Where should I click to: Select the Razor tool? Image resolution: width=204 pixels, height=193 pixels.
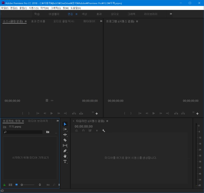pos(65,140)
